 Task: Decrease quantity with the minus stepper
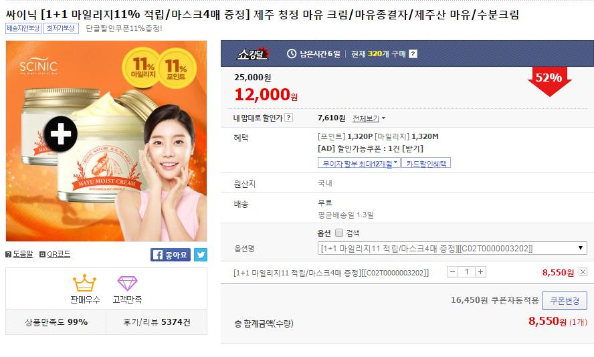452,272
